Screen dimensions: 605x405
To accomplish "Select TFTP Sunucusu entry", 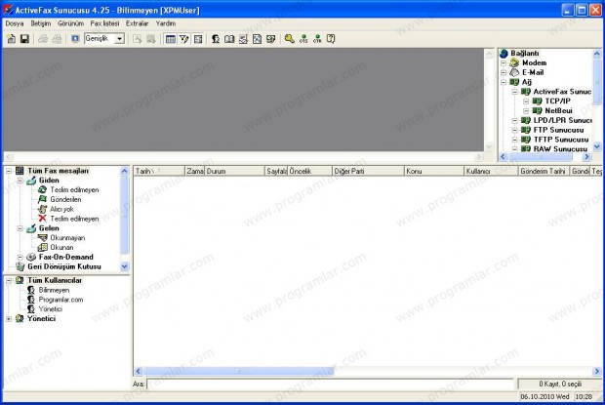I will tap(561, 140).
